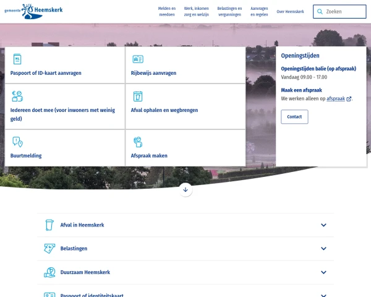Viewport: 371px width, 297px height.
Task: Click the ID card icon beside Paspoort of identiteitskaart
Action: click(49, 295)
